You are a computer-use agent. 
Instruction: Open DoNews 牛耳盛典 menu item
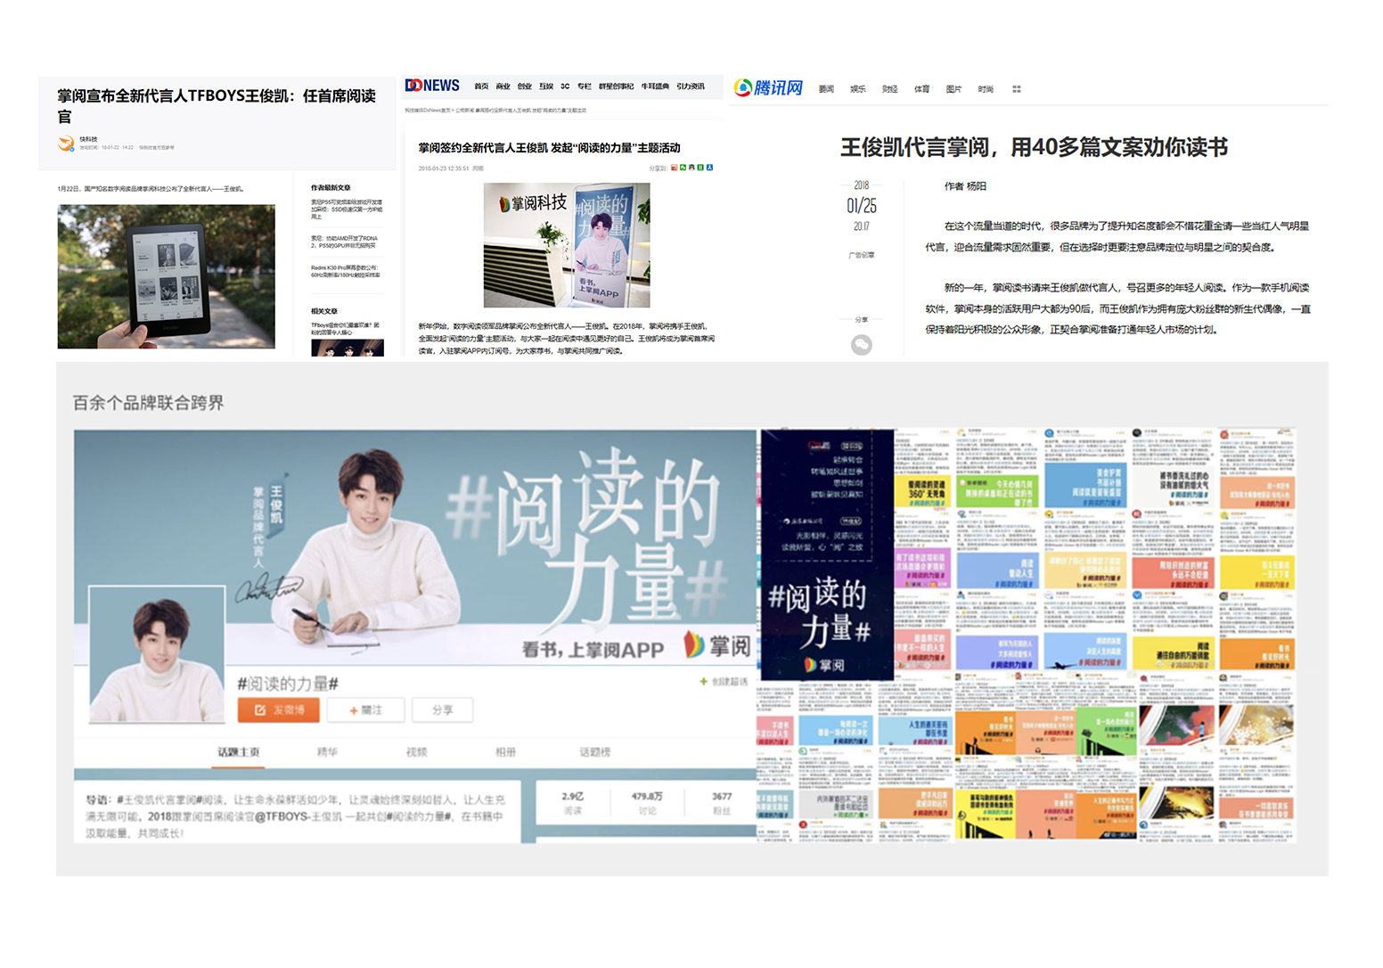click(x=655, y=86)
